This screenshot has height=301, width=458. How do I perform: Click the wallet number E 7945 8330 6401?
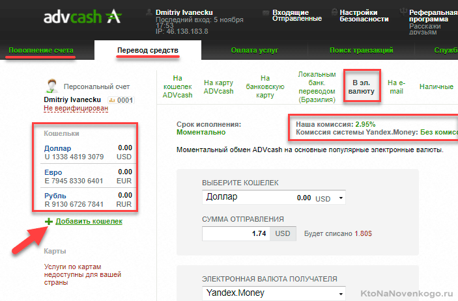[74, 181]
